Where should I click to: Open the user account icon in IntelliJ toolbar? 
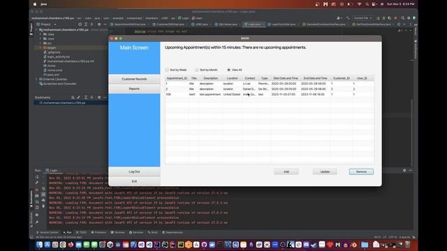339,18
